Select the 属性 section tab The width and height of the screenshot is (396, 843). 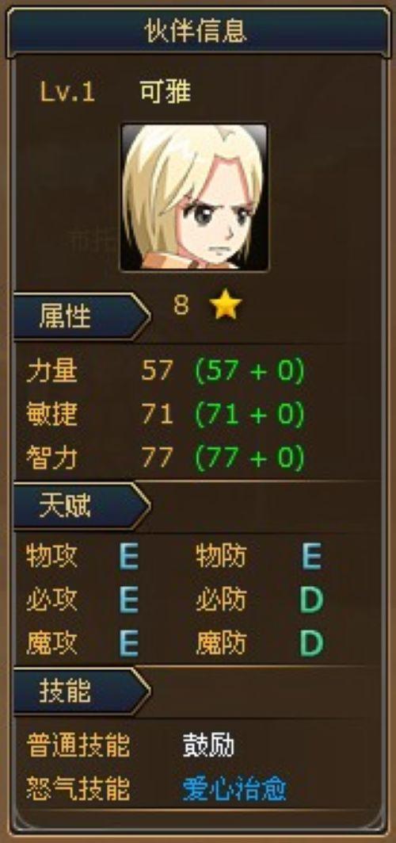(x=82, y=316)
